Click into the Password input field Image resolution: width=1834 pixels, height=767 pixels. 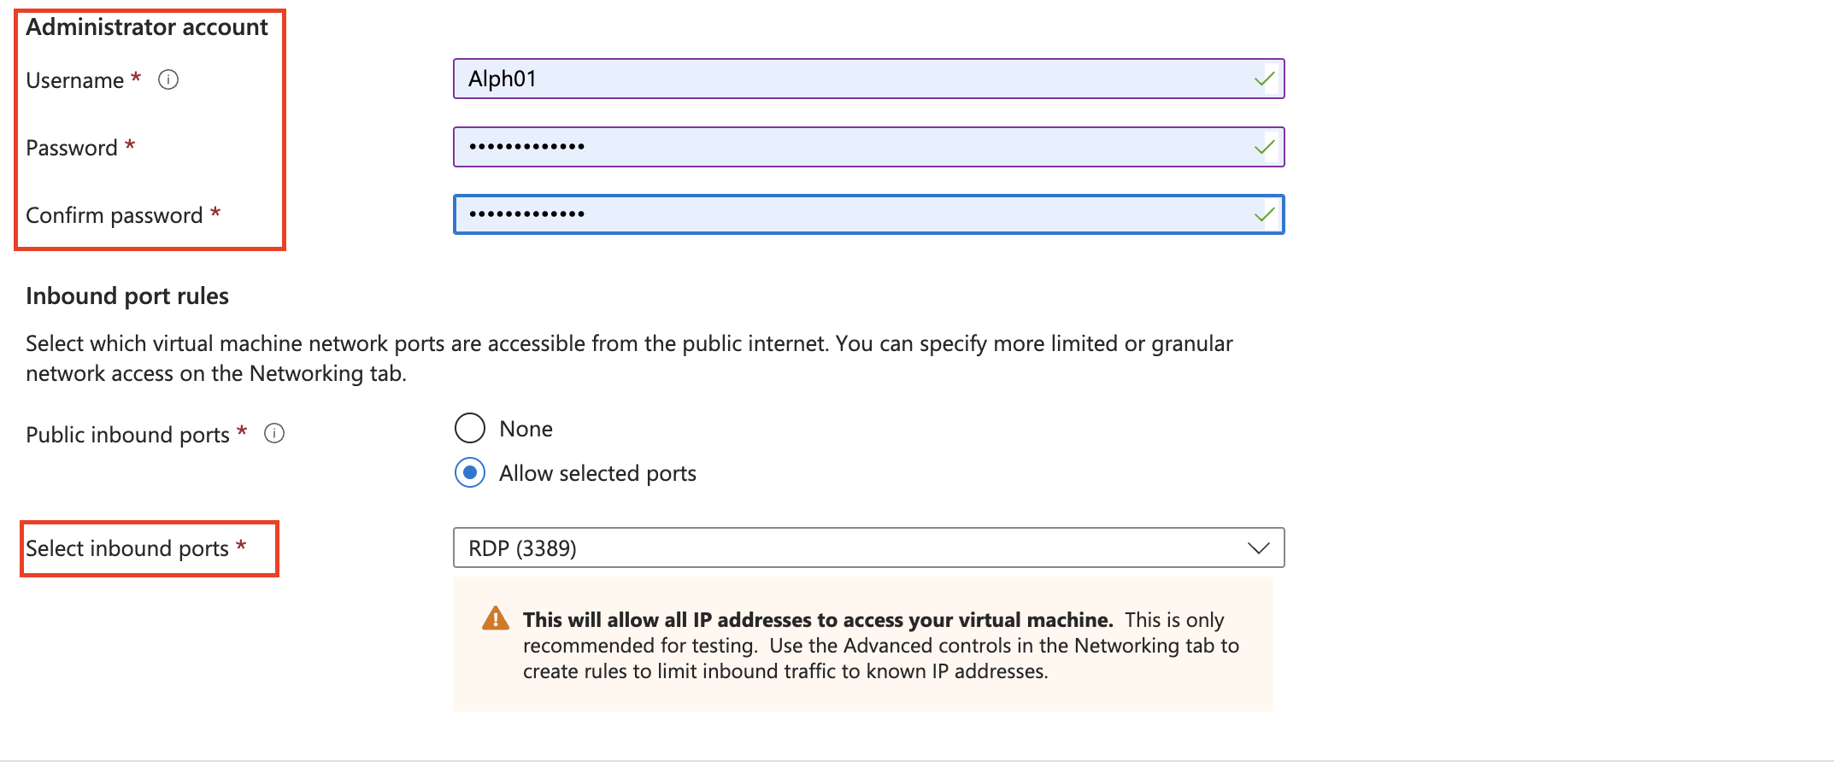[868, 147]
